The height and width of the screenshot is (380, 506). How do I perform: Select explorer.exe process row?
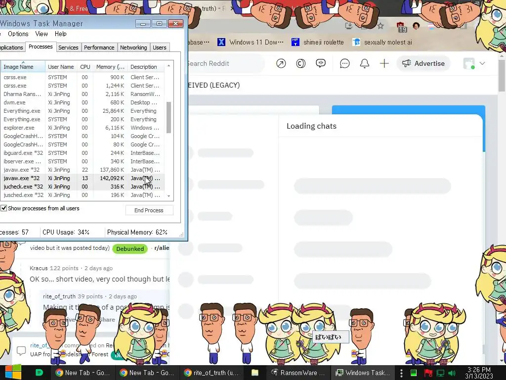(x=83, y=128)
